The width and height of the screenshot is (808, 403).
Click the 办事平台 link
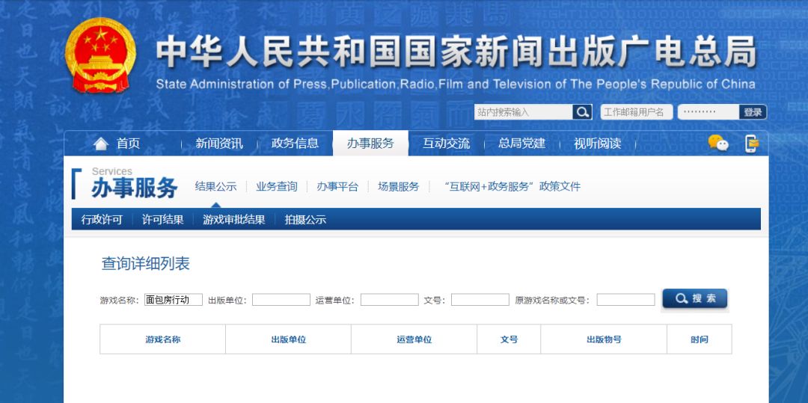coord(337,187)
